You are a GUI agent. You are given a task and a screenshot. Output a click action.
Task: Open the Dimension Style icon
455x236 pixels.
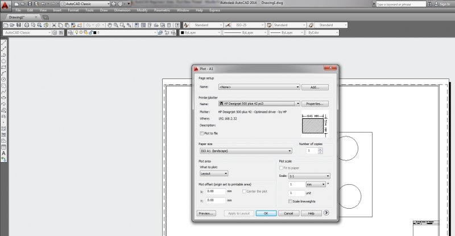tap(228, 25)
